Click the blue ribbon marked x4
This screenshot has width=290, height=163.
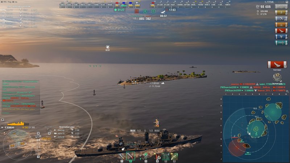[x=281, y=37]
